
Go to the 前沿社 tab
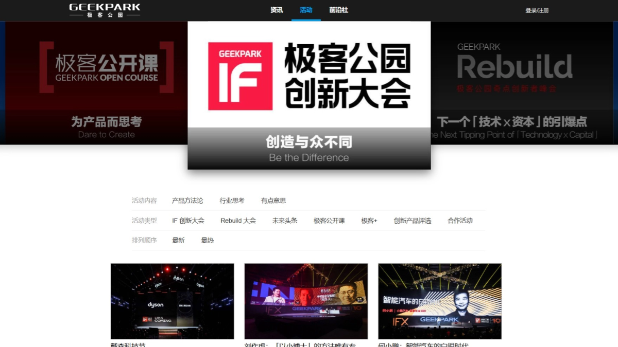coord(338,10)
